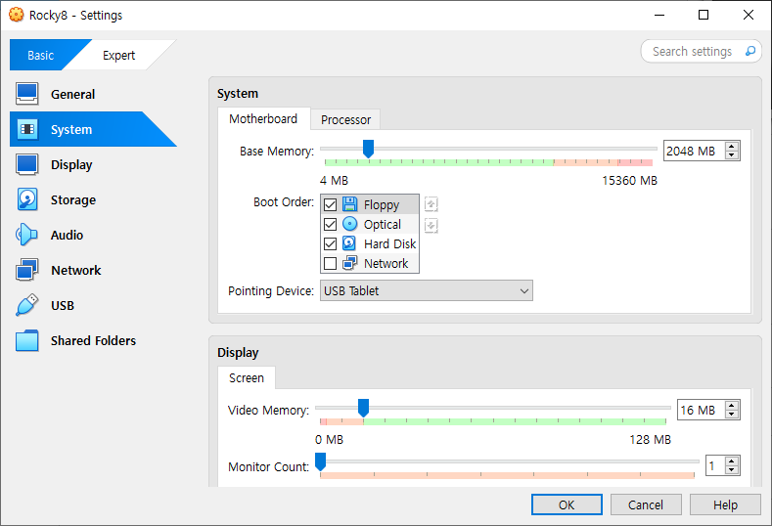This screenshot has width=772, height=526.
Task: Click the Storage disk icon in sidebar
Action: (26, 199)
